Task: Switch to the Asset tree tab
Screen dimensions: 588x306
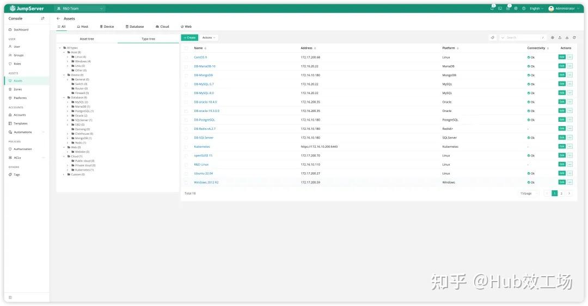Action: [87, 39]
